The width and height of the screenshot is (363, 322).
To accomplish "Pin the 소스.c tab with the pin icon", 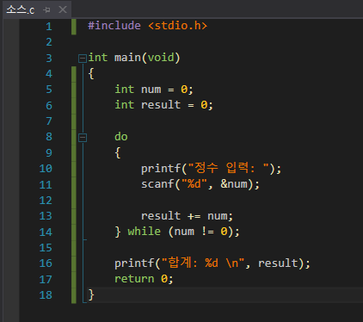I will point(46,10).
